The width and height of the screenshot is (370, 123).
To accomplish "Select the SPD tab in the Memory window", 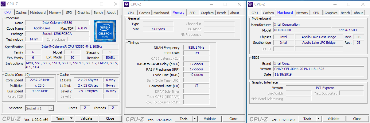I will point(192,13).
